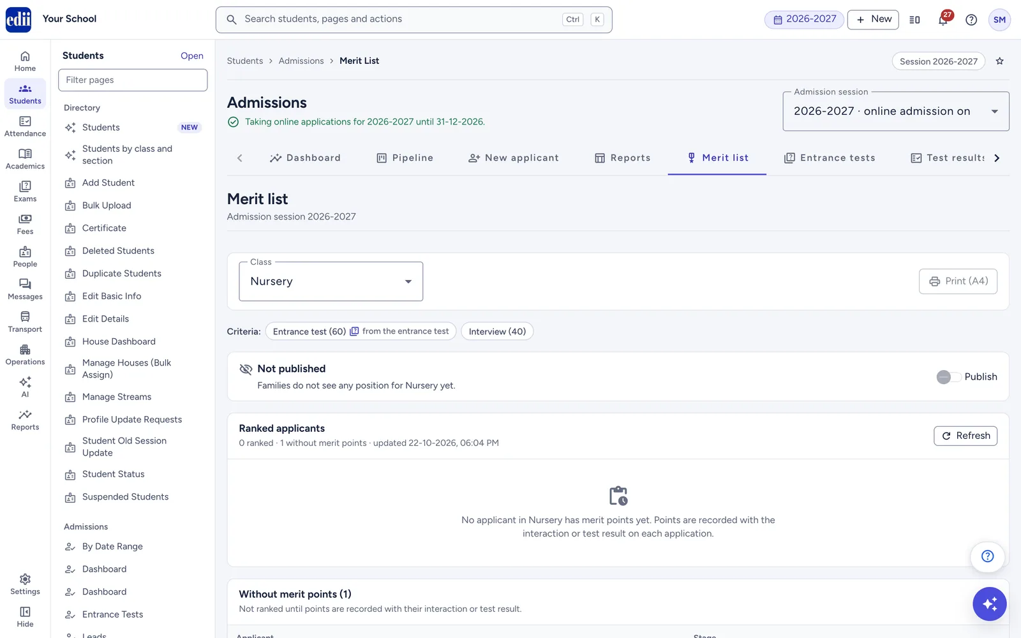1021x638 pixels.
Task: Open the Fees module icon
Action: tap(25, 224)
